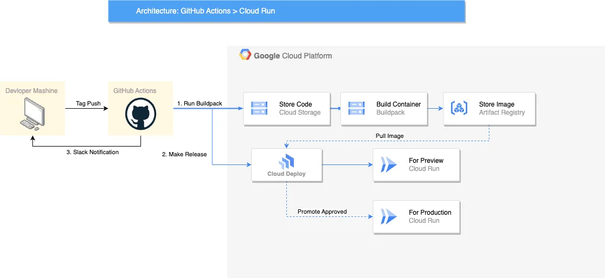Screen dimensions: 605x278
Task: Click the Cloud Deploy icon
Action: pos(287,161)
